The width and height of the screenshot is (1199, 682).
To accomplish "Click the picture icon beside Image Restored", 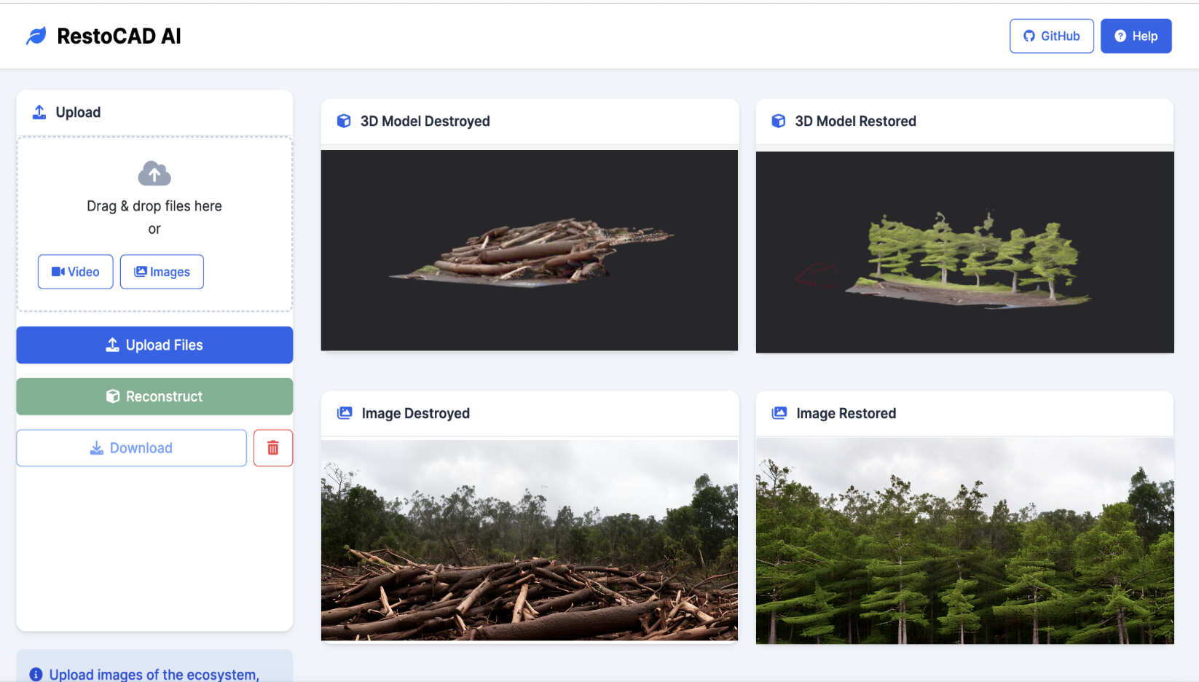I will 779,413.
